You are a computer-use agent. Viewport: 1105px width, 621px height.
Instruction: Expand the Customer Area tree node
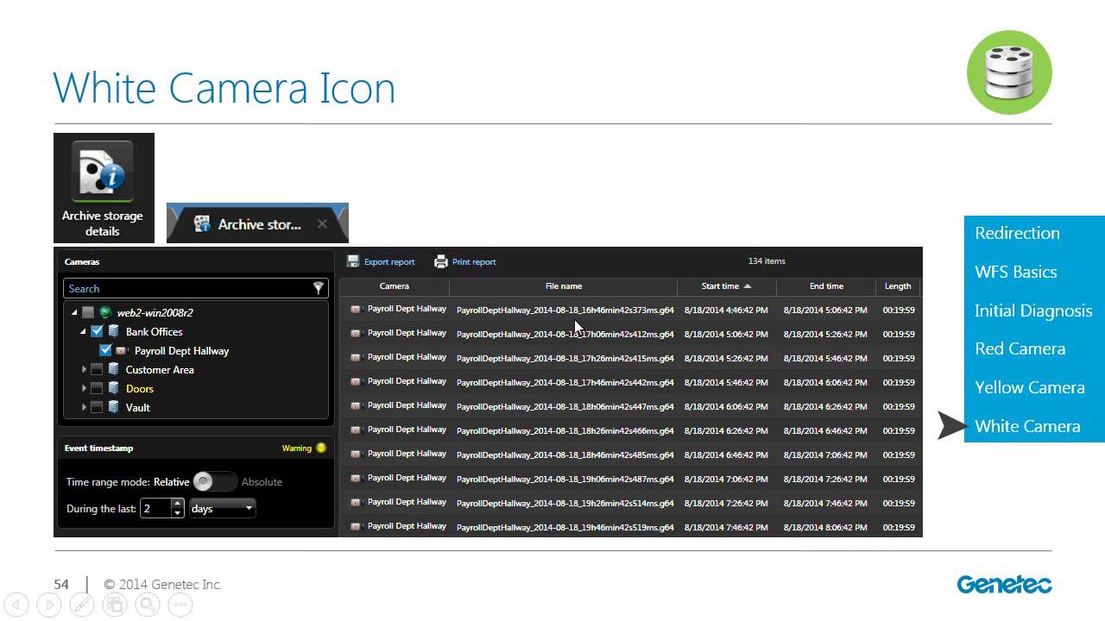(84, 369)
